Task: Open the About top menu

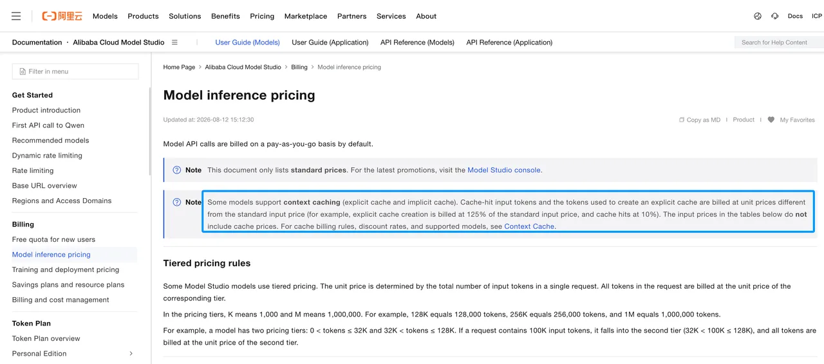Action: click(x=426, y=16)
